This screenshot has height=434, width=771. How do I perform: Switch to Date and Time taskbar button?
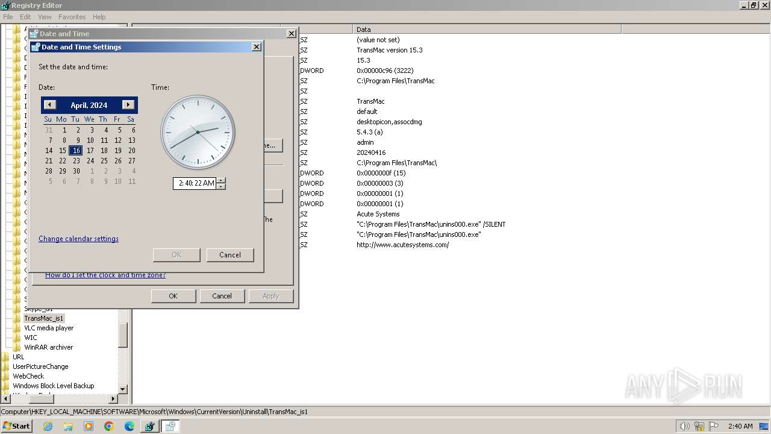(x=170, y=426)
